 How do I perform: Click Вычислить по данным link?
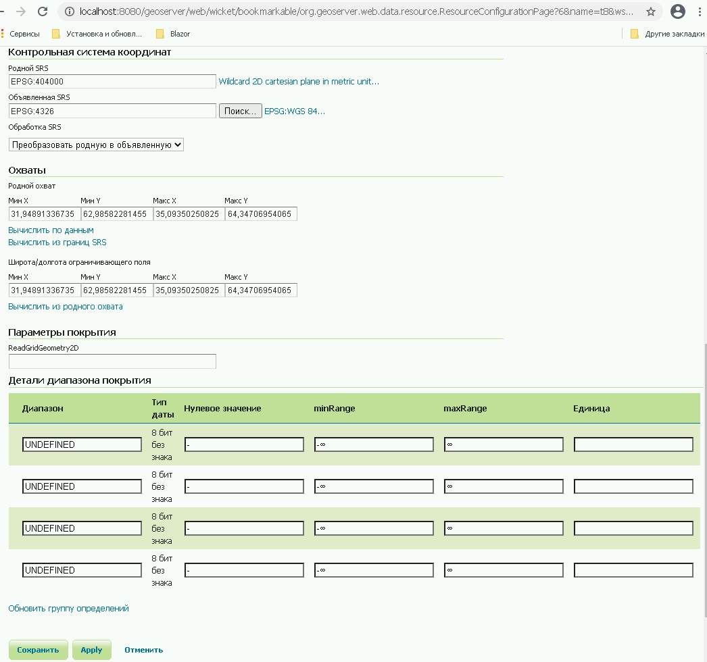pyautogui.click(x=51, y=230)
